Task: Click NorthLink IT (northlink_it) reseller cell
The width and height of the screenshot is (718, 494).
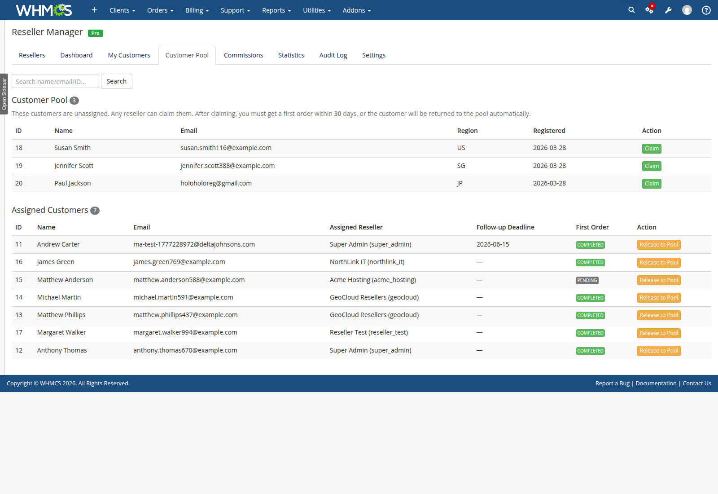Action: tap(367, 262)
